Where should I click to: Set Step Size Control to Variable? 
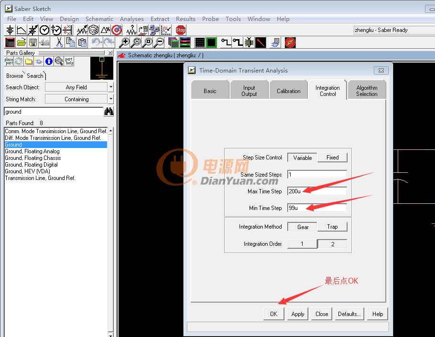pos(302,158)
